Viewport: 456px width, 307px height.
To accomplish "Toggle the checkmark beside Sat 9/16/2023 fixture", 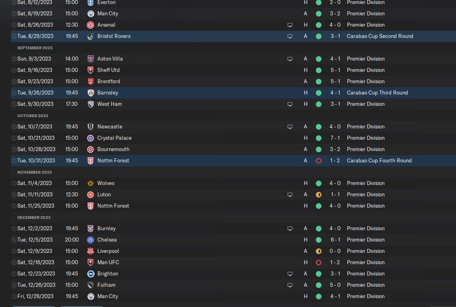I will (14, 70).
